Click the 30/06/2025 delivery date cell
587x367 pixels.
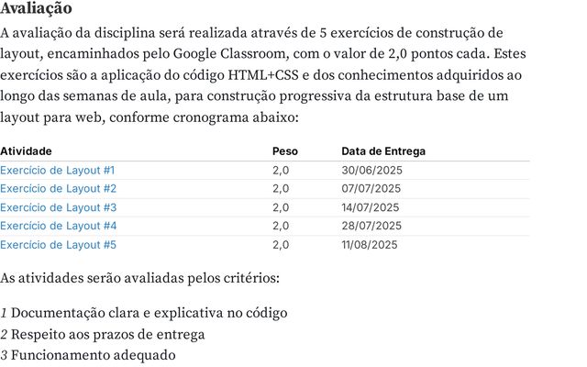(x=371, y=171)
